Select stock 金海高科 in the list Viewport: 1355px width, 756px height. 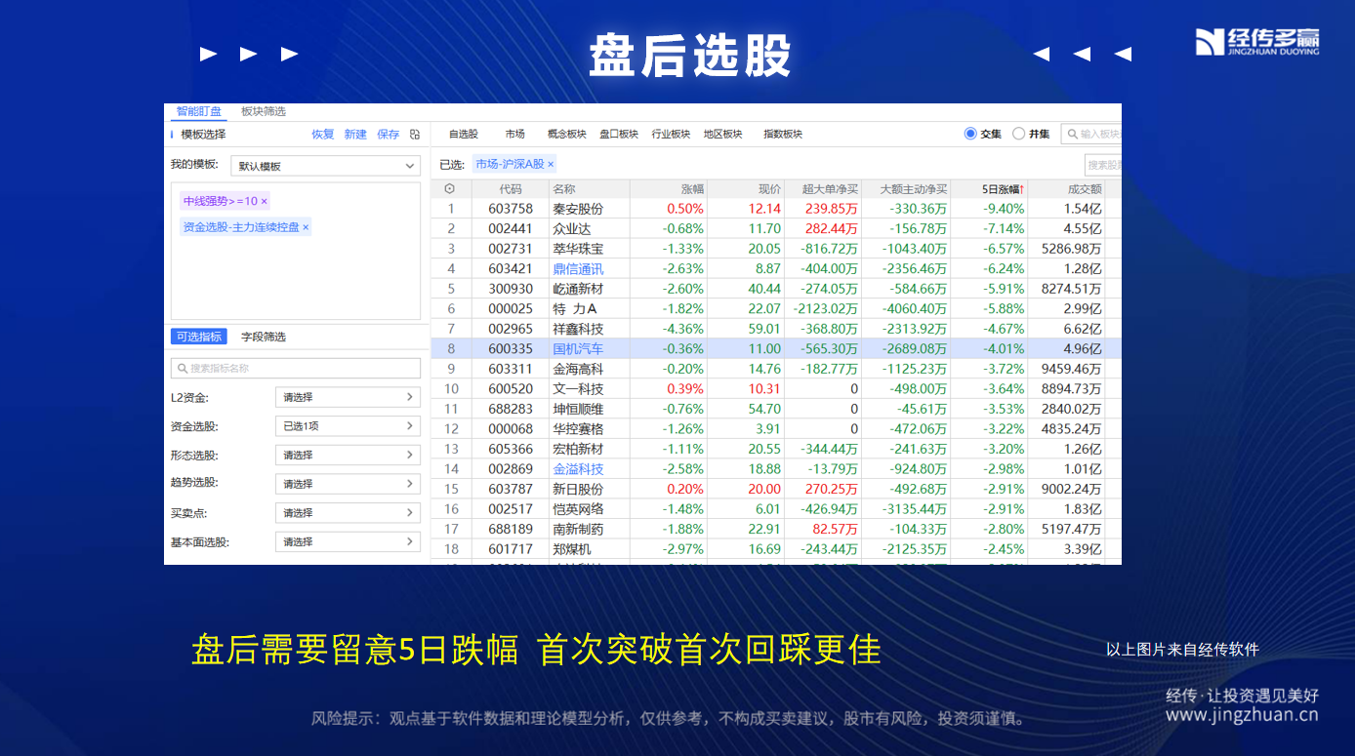pyautogui.click(x=578, y=369)
